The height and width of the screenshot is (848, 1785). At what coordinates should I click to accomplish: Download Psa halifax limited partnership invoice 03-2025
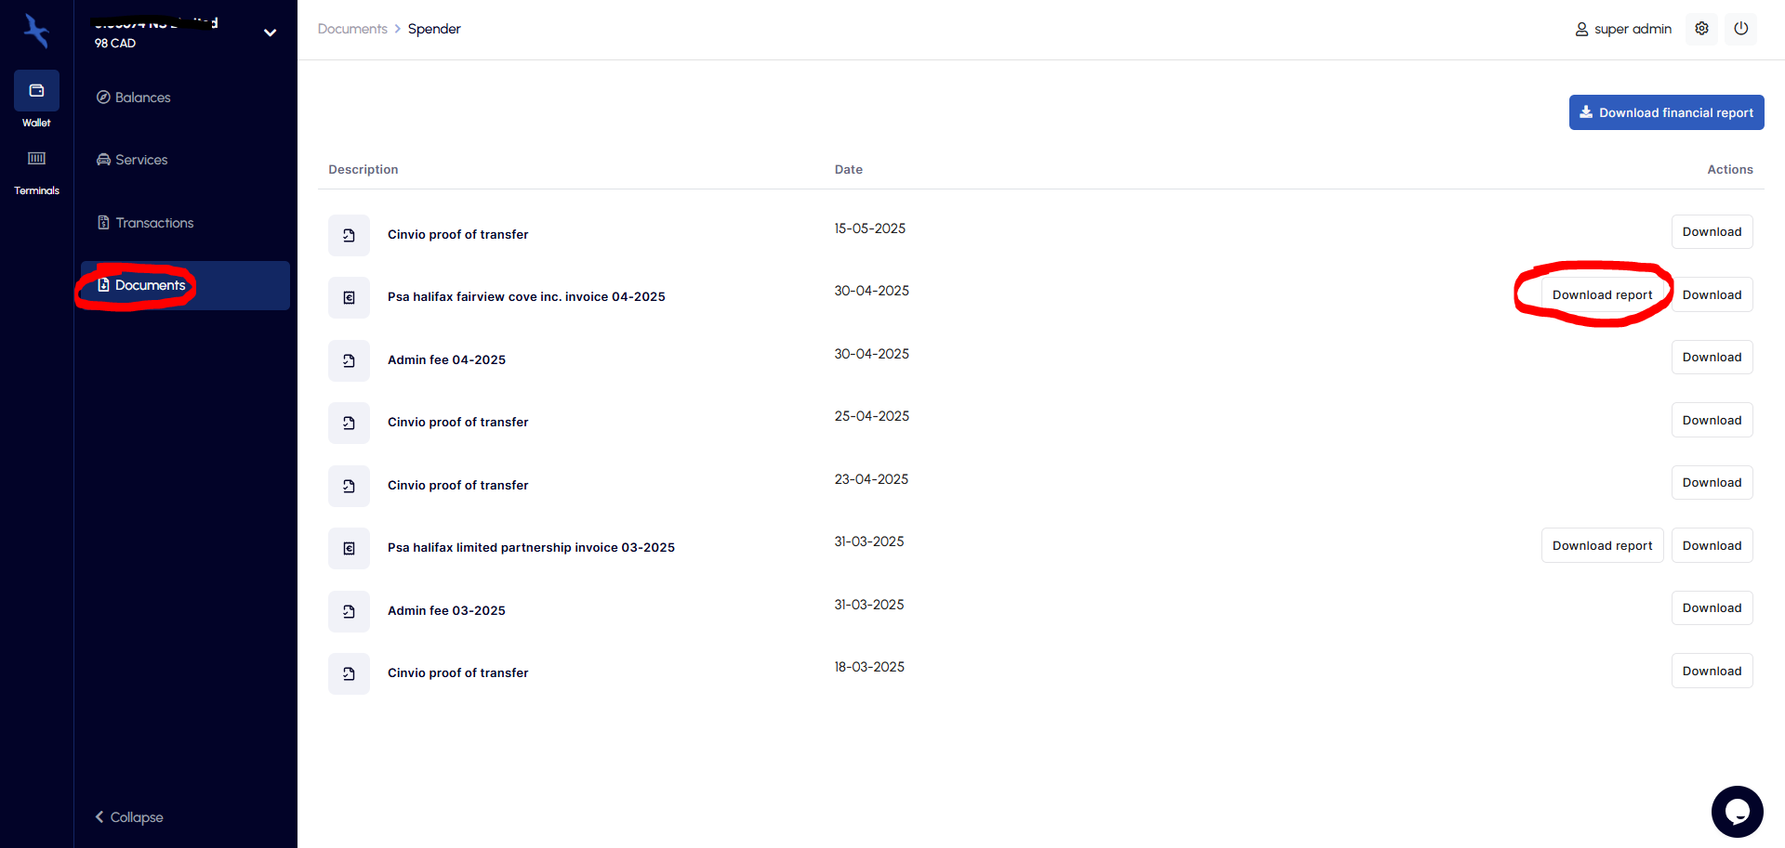coord(1712,545)
